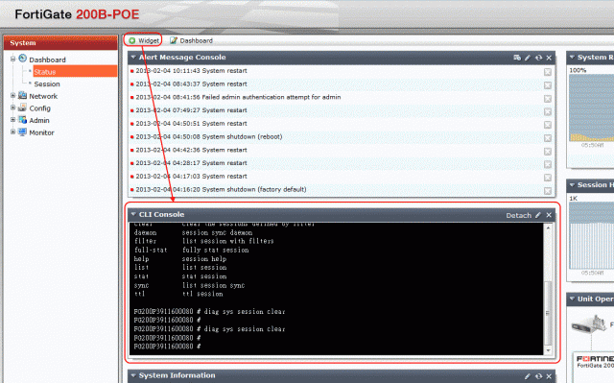Click the CLI Console scrollbar down arrow
This screenshot has width=614, height=383.
coord(548,350)
